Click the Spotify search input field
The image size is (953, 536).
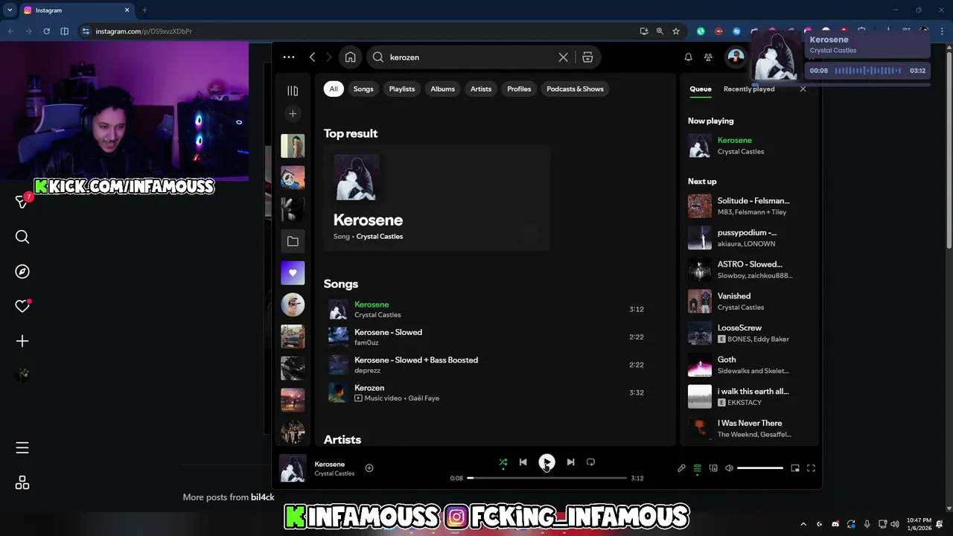[472, 57]
